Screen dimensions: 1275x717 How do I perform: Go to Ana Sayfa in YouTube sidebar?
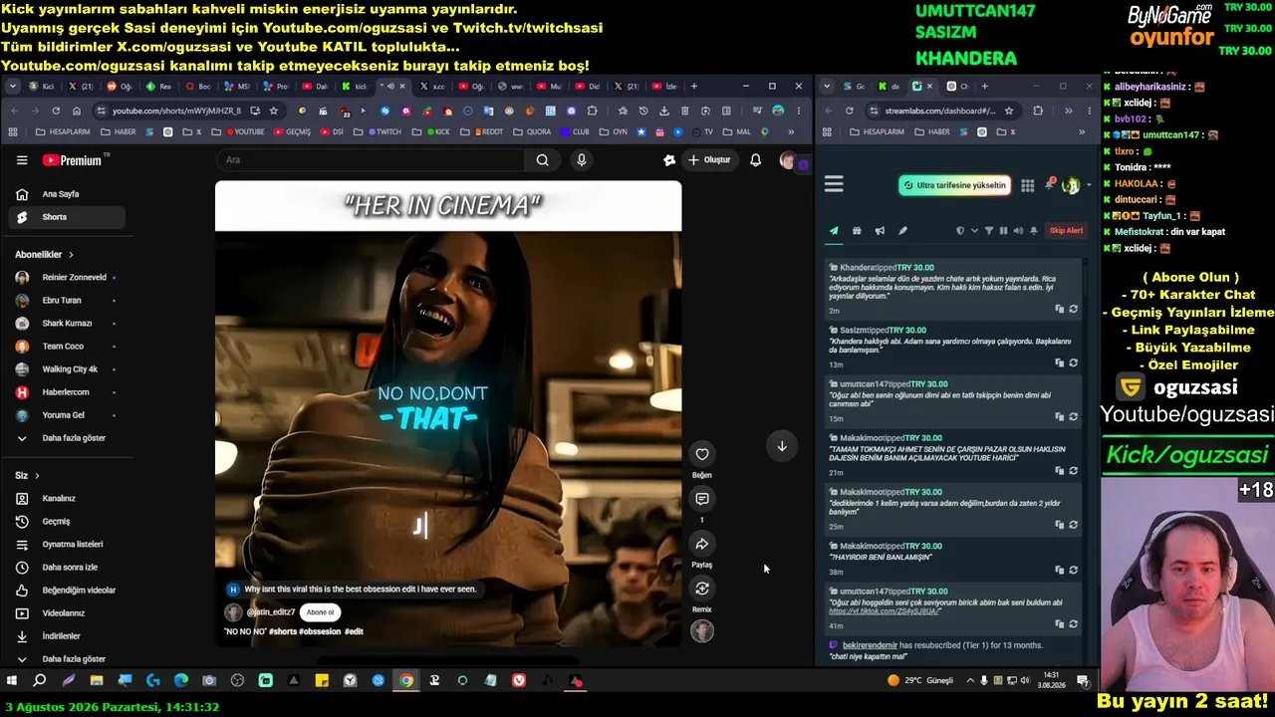coord(67,194)
